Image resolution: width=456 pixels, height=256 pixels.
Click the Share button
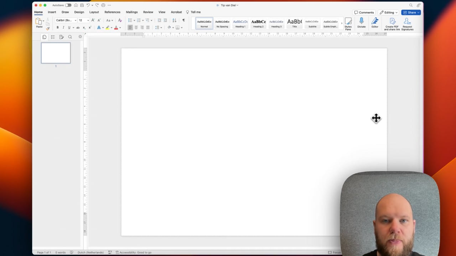[410, 12]
